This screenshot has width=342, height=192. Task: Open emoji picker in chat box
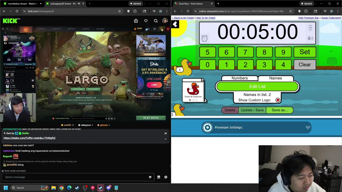click(x=150, y=177)
